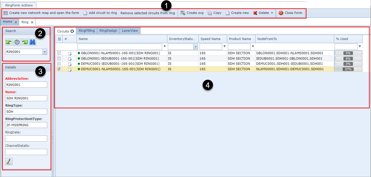This screenshot has height=177, width=371.
Task: Sort by the Speed Name column header
Action: (x=213, y=39)
